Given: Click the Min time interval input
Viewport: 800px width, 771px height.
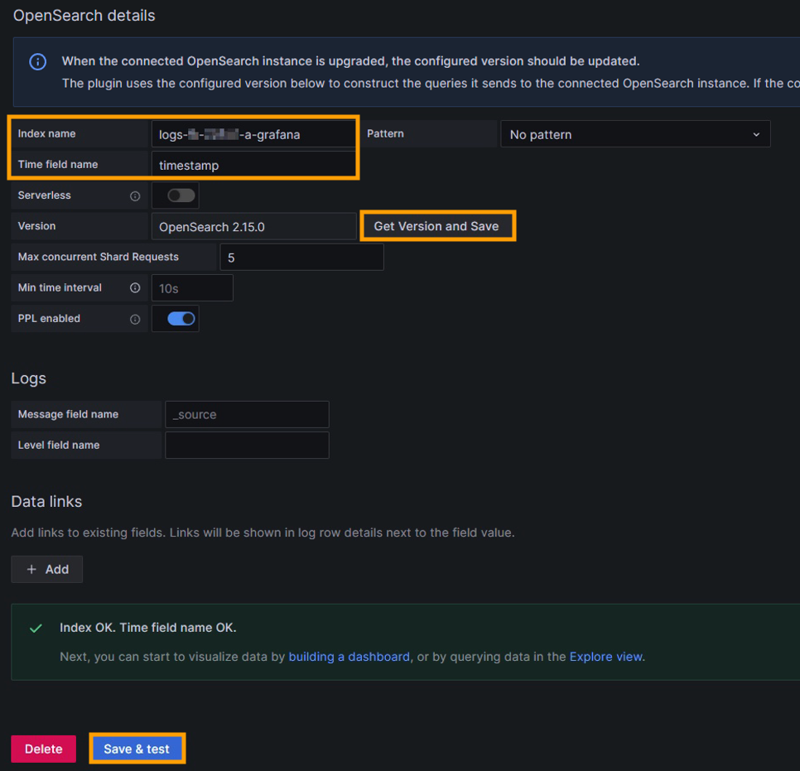Looking at the screenshot, I should coord(192,288).
